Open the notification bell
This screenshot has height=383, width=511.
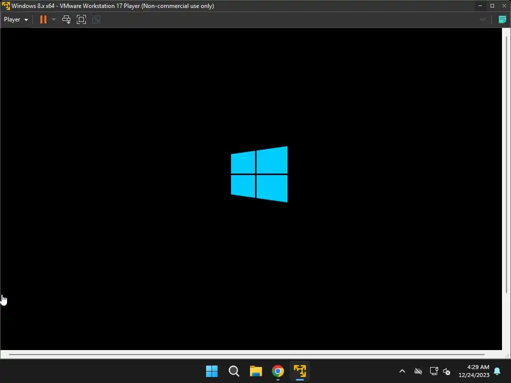pyautogui.click(x=498, y=371)
